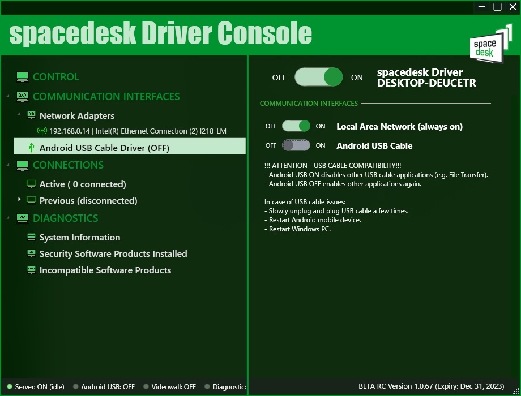Minimize the spacedesk Driver Console window
The width and height of the screenshot is (521, 396).
(481, 7)
